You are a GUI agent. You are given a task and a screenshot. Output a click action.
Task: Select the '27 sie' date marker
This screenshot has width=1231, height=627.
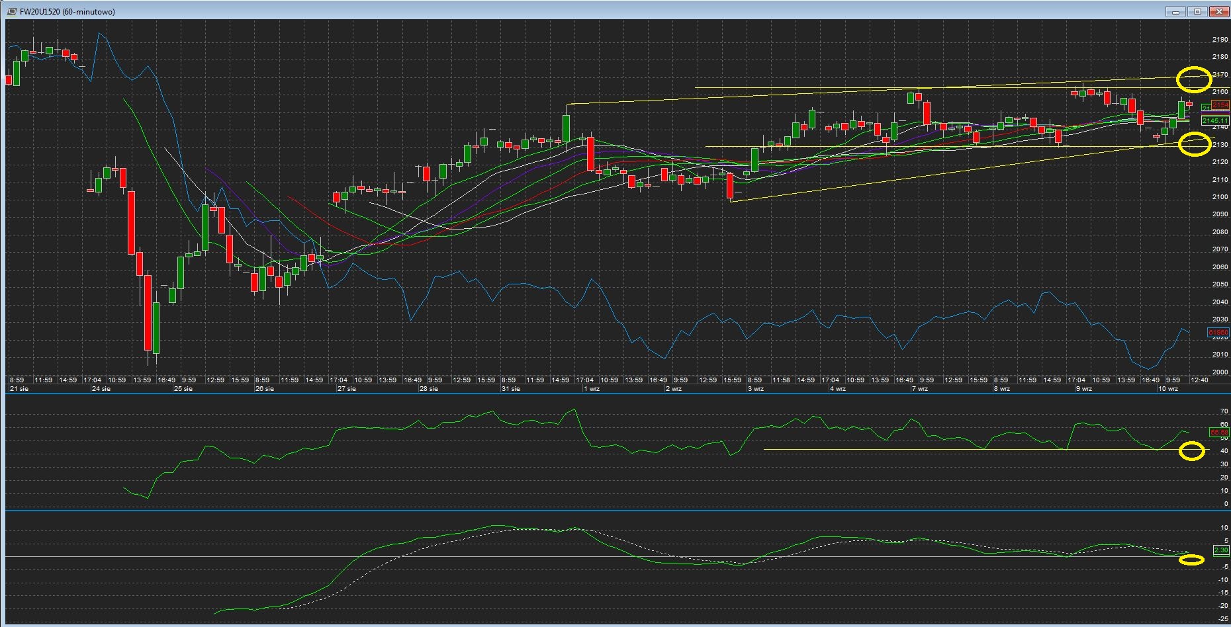[x=346, y=389]
